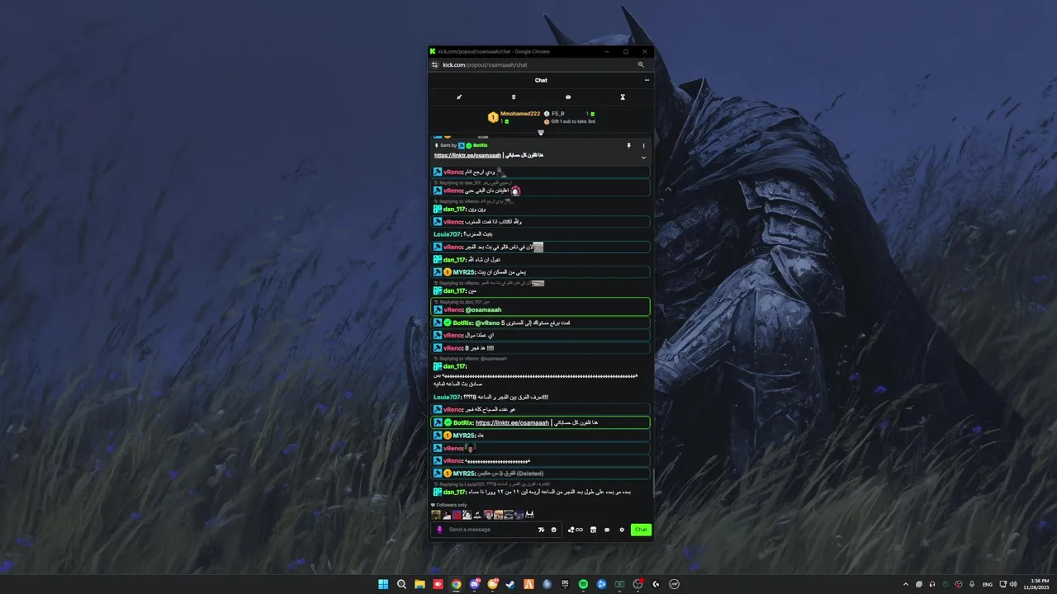Open the site info icon beside kick.com URL
1057x594 pixels.
(x=435, y=64)
